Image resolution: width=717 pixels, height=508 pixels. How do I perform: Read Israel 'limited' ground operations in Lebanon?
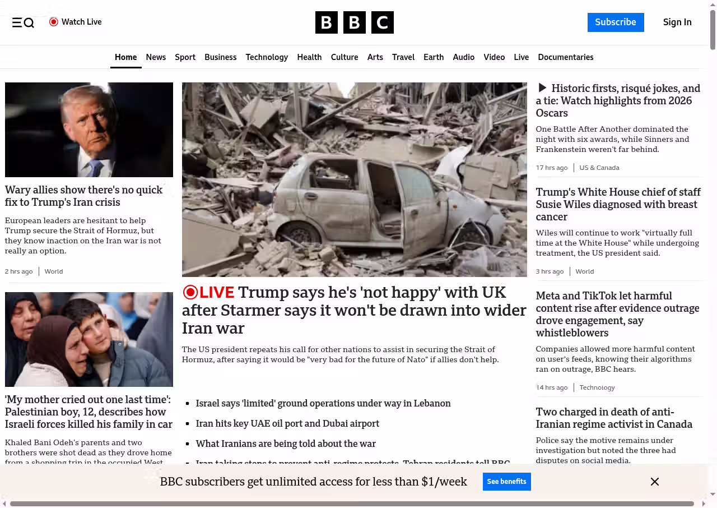(323, 403)
